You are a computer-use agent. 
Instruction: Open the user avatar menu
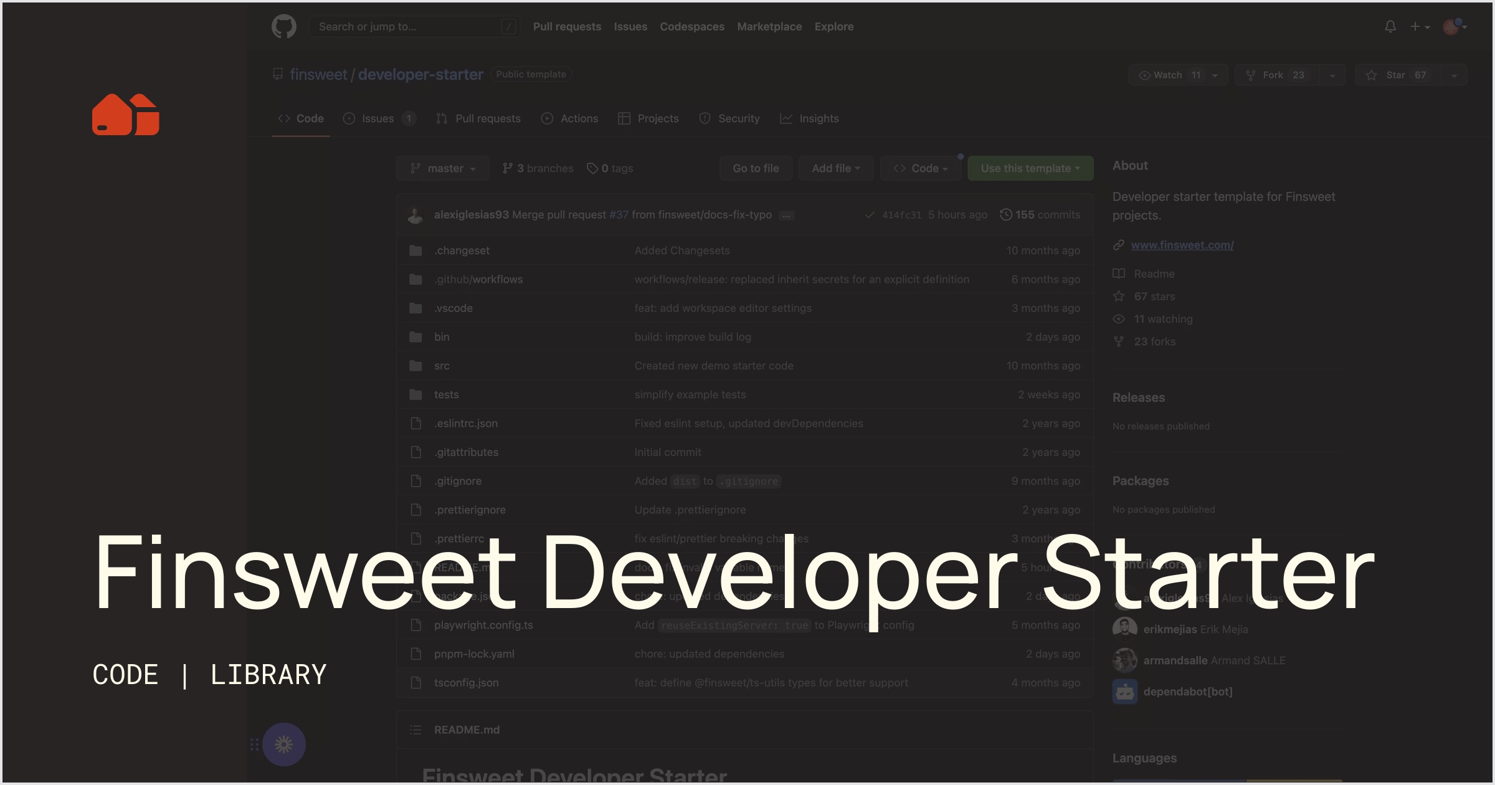(1455, 27)
